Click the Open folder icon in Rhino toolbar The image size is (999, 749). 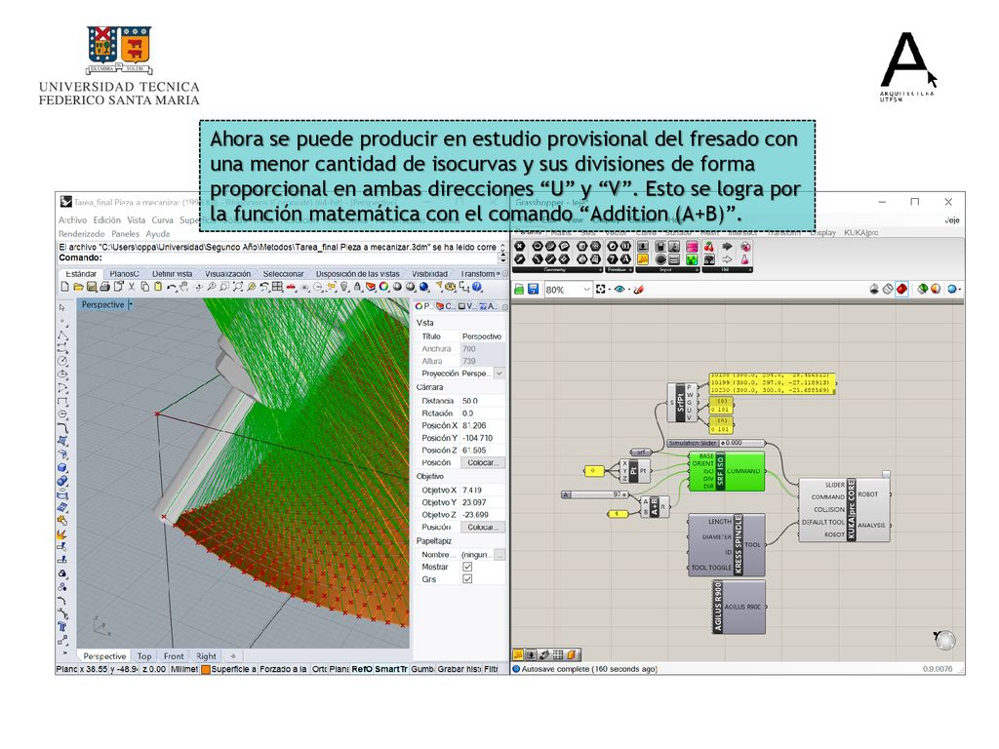[x=78, y=288]
